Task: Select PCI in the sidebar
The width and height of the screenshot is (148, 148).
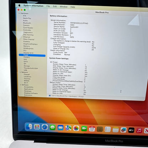Action: point(25,51)
